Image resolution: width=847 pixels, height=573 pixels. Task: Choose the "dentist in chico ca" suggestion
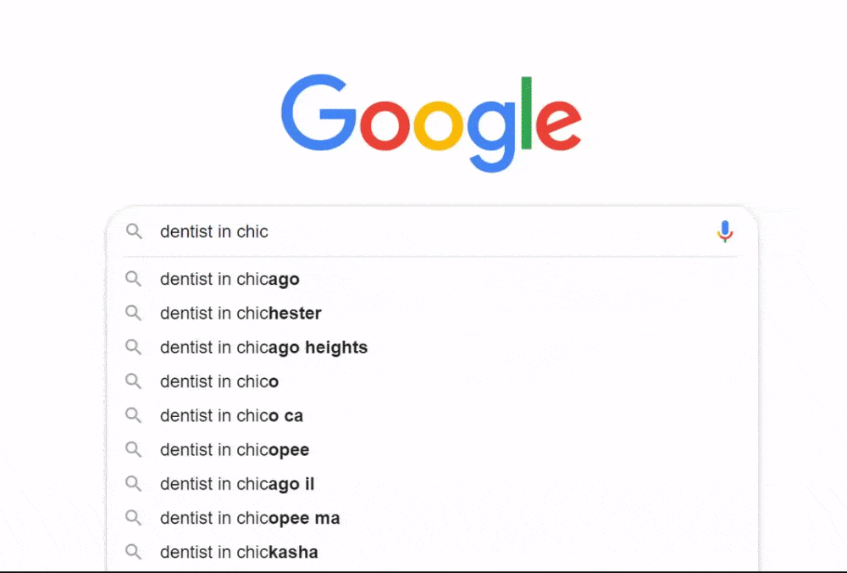[230, 415]
